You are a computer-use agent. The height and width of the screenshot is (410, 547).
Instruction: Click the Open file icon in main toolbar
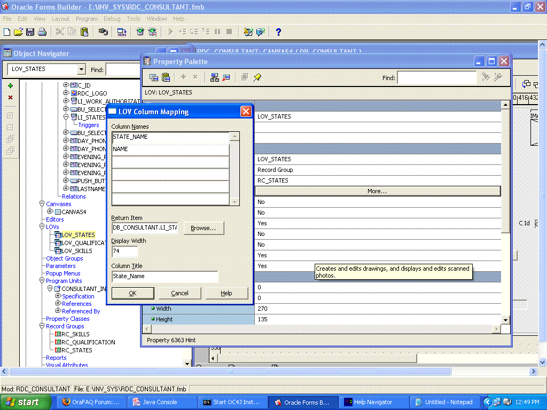[x=19, y=32]
